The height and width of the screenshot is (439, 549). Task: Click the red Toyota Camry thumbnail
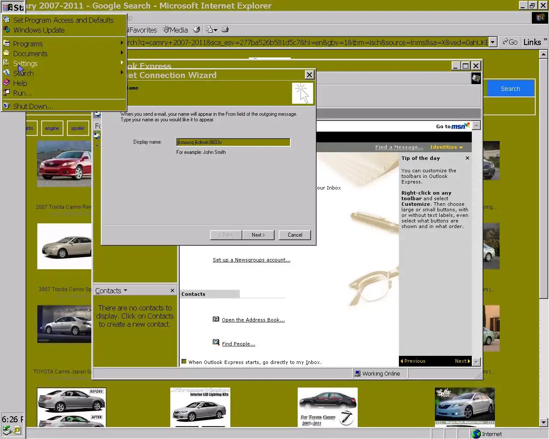[x=64, y=164]
